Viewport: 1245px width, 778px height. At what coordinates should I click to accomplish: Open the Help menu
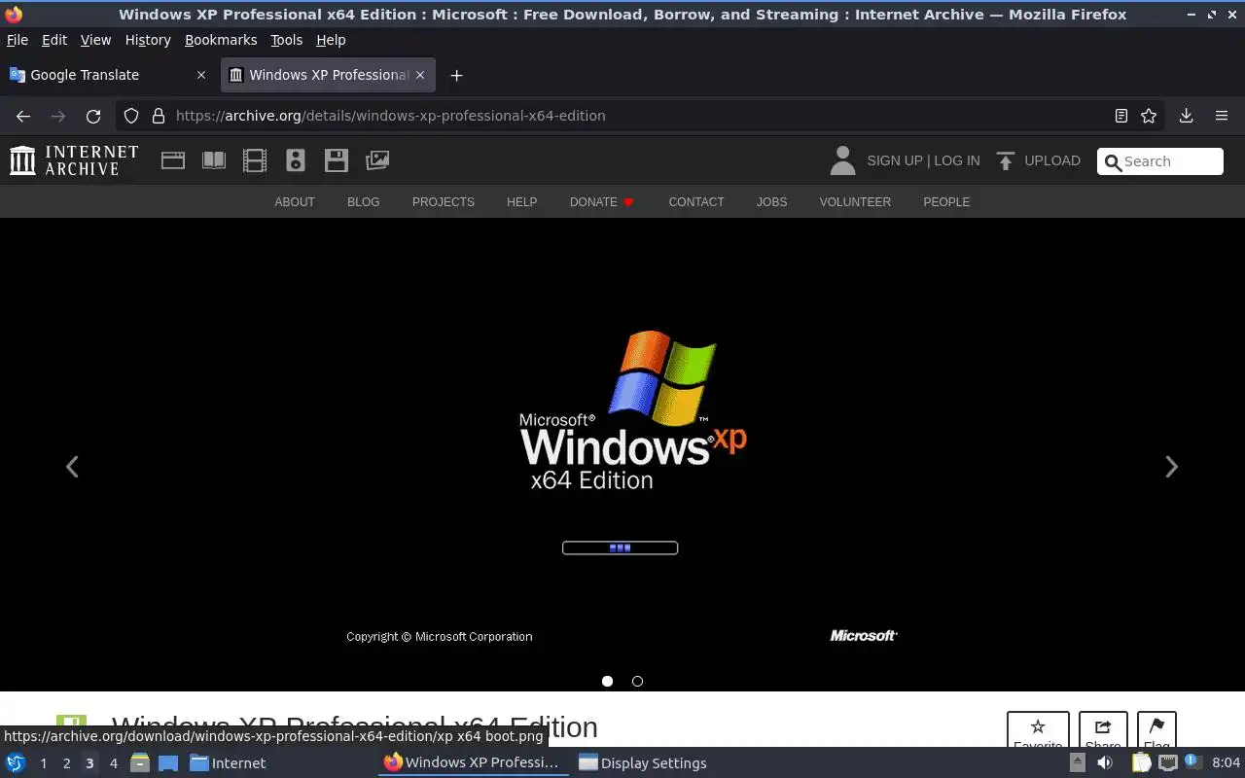(x=331, y=40)
